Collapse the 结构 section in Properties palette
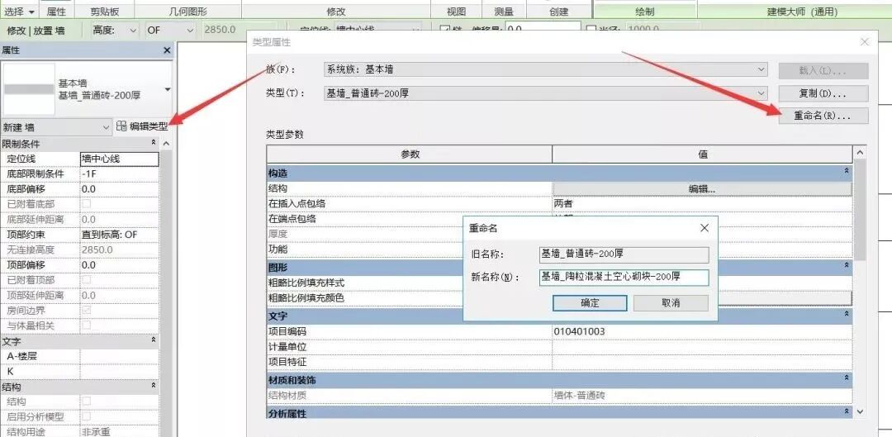The width and height of the screenshot is (892, 437). 153,386
